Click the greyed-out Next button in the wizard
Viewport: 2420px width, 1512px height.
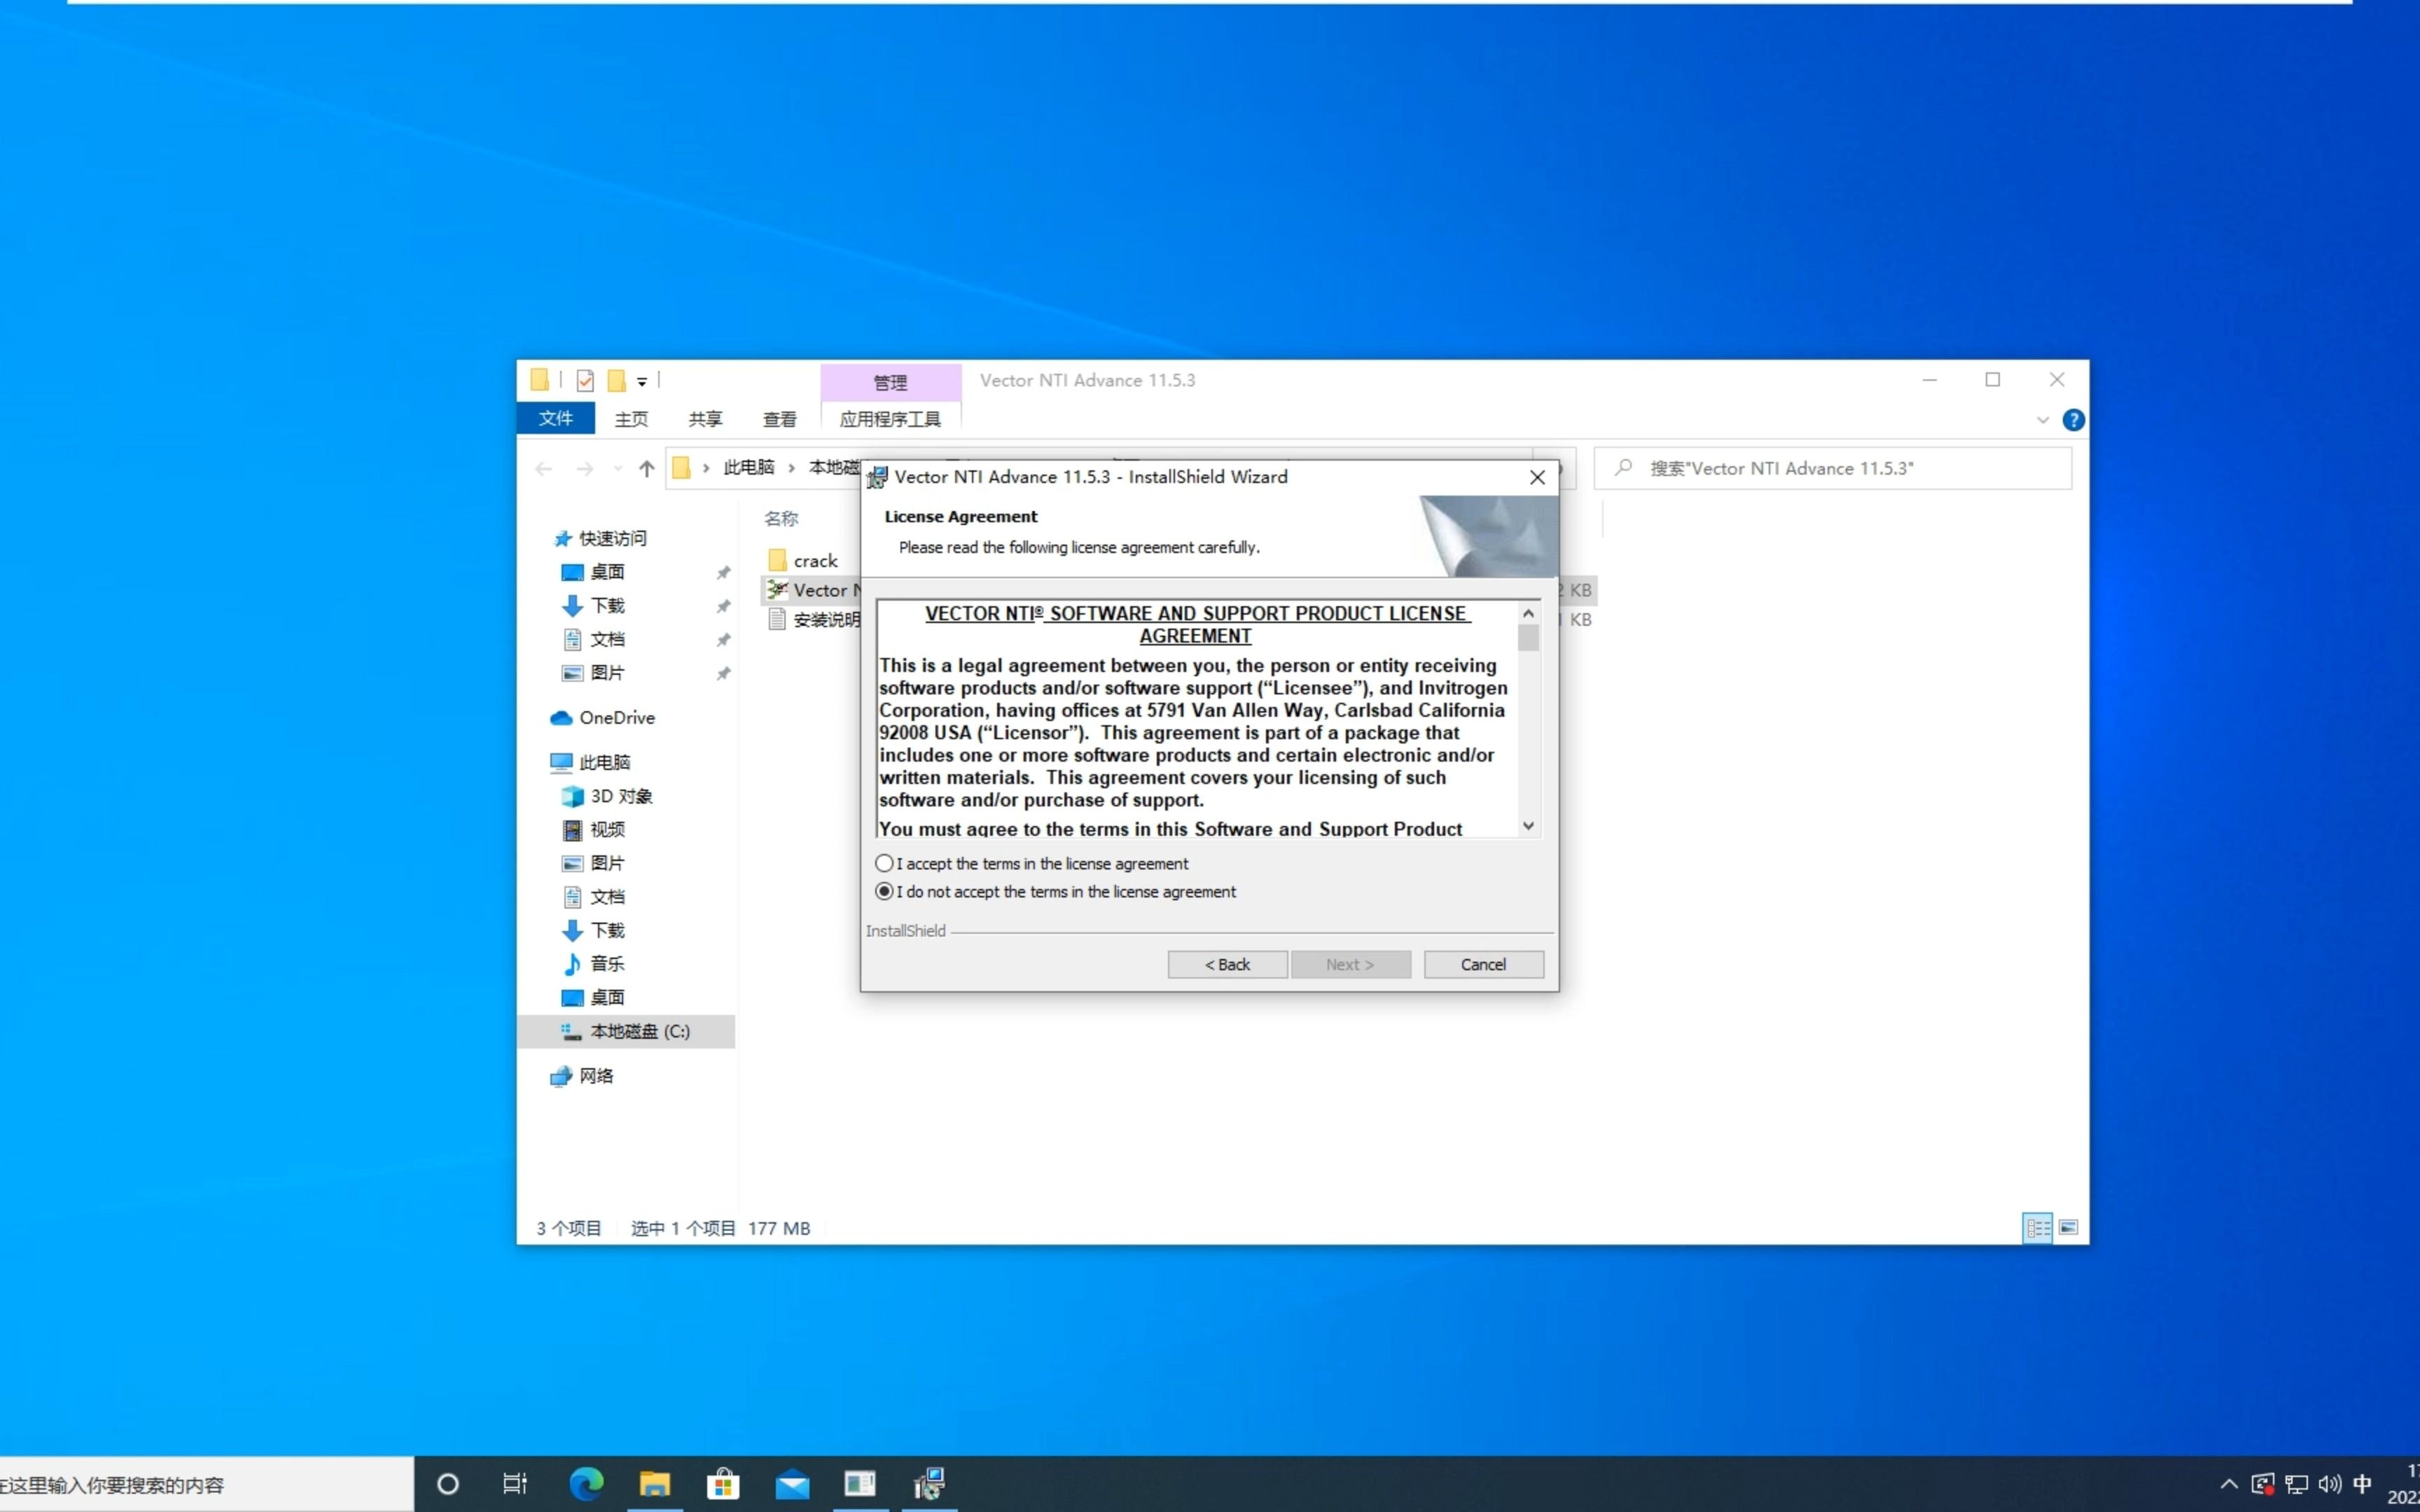[x=1350, y=964]
